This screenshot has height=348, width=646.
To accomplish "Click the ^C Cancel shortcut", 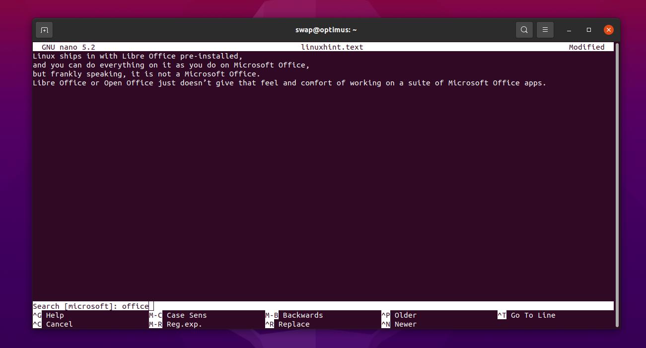I will (x=53, y=324).
